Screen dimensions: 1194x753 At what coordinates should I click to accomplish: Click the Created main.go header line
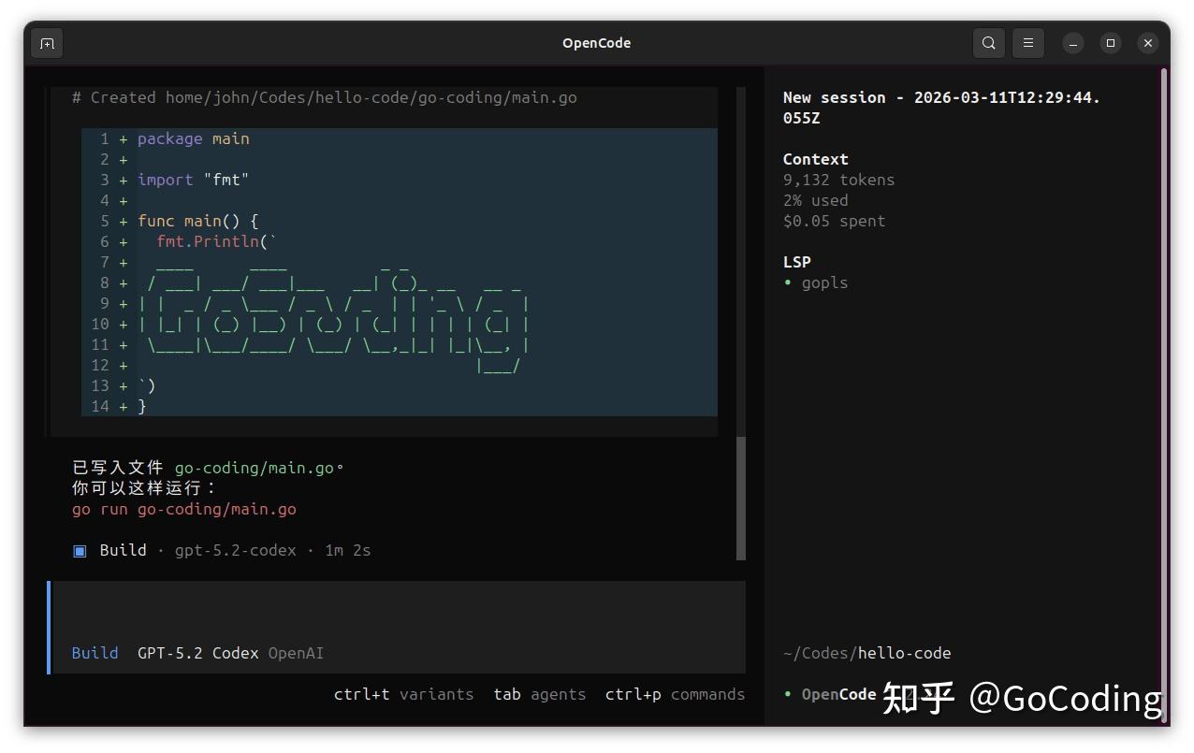tap(325, 97)
